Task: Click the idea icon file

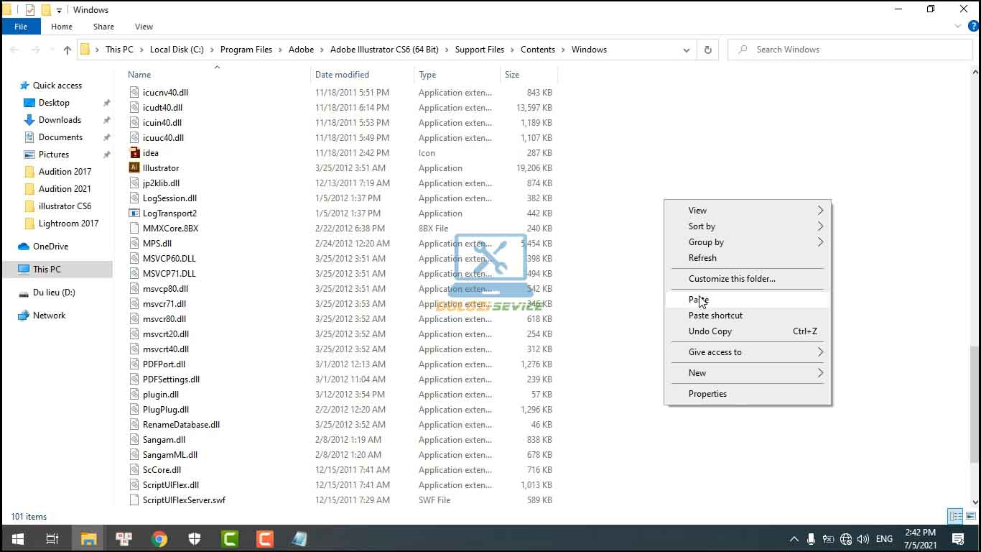Action: (x=134, y=153)
